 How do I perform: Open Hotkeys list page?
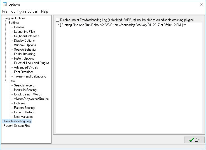(x=20, y=103)
